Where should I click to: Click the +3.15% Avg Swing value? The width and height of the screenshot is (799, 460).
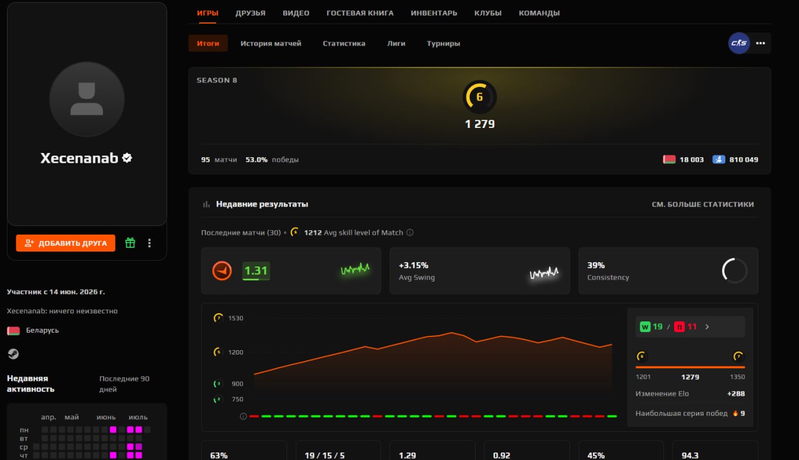pos(413,265)
